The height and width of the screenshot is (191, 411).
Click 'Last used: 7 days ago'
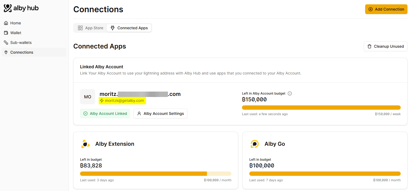pyautogui.click(x=266, y=180)
